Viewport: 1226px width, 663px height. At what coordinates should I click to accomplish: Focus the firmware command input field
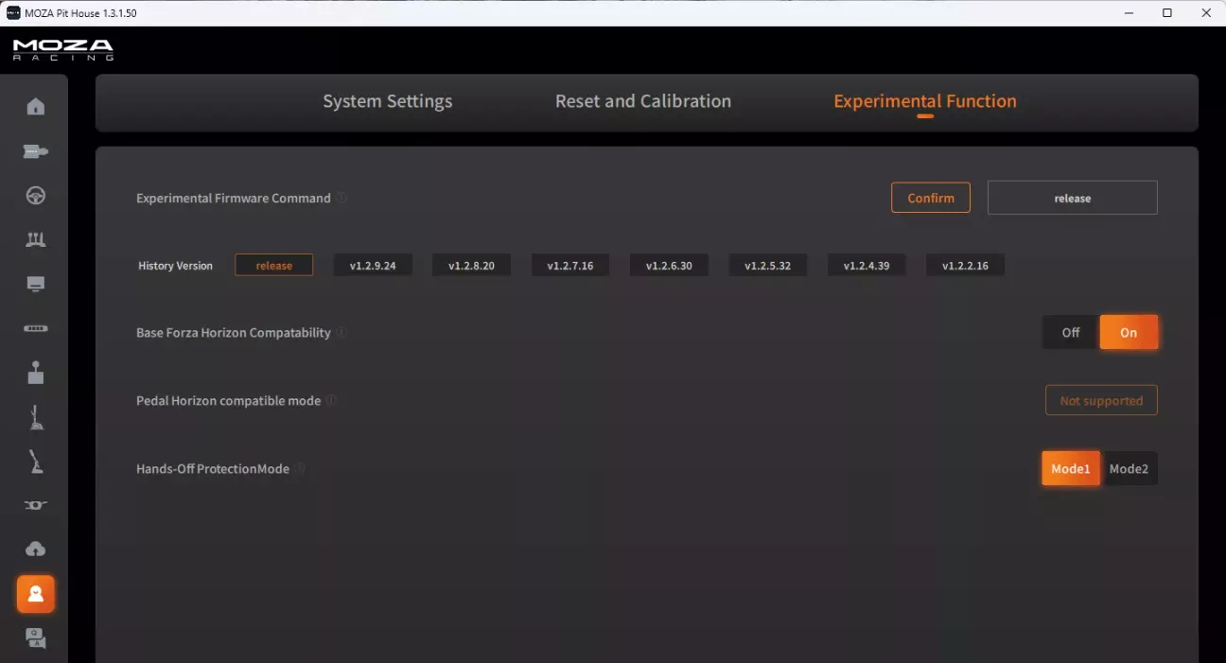[x=1073, y=198]
